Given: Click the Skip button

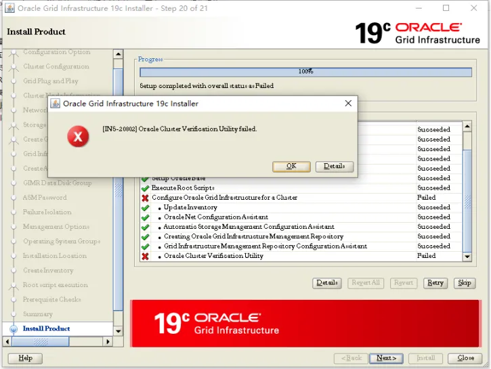Looking at the screenshot, I should coord(465,283).
